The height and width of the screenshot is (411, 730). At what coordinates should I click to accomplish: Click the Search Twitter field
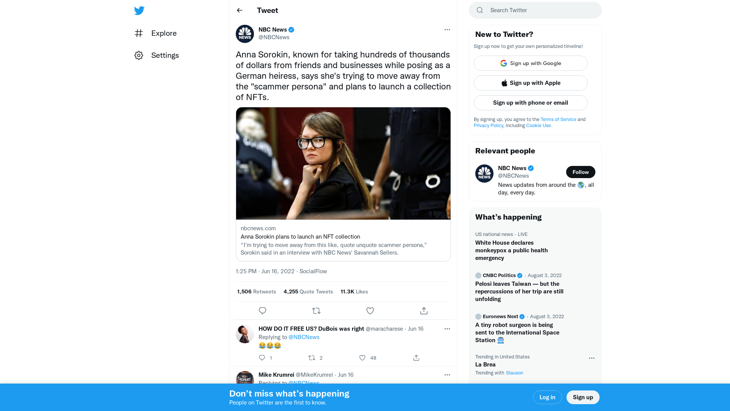click(540, 10)
